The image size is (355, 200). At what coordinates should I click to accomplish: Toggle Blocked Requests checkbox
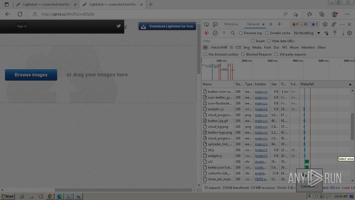point(243,54)
